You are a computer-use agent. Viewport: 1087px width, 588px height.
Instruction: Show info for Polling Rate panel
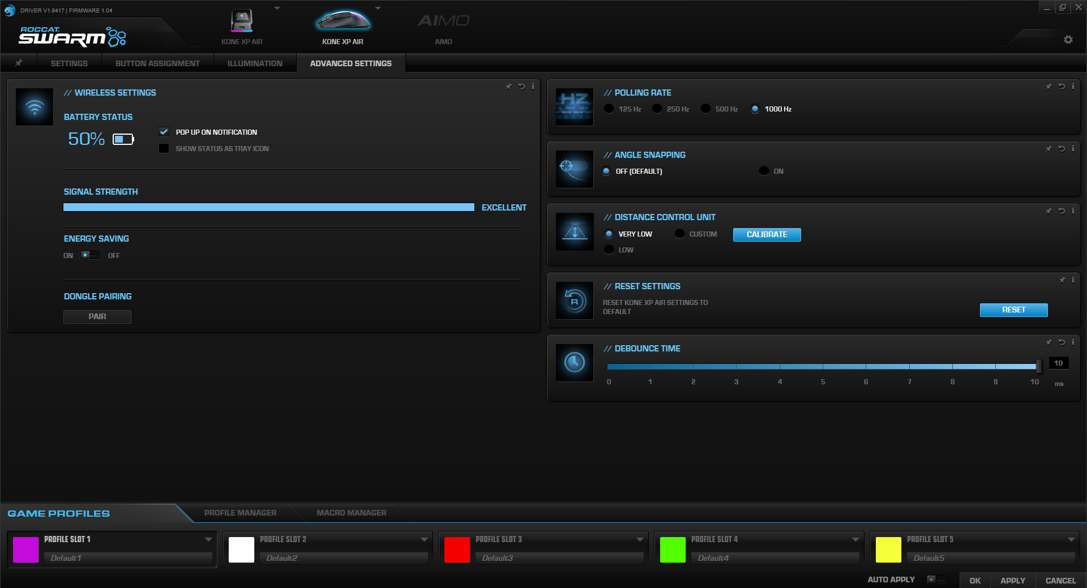(1073, 87)
